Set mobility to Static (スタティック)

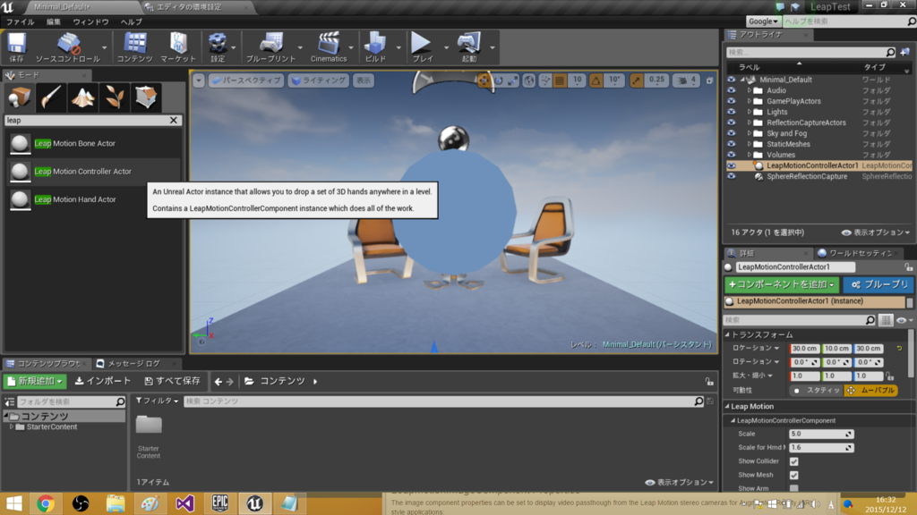(x=816, y=390)
